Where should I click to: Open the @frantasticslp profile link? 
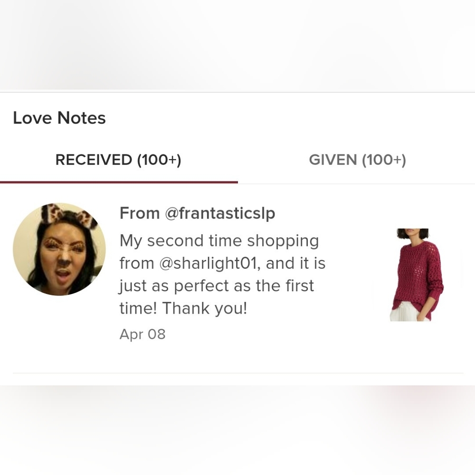[x=220, y=213]
